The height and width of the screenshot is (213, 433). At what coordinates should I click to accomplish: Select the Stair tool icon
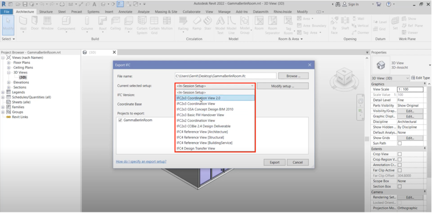[x=208, y=21]
